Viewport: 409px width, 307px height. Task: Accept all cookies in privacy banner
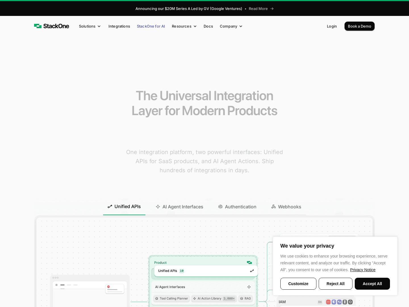[372, 284]
